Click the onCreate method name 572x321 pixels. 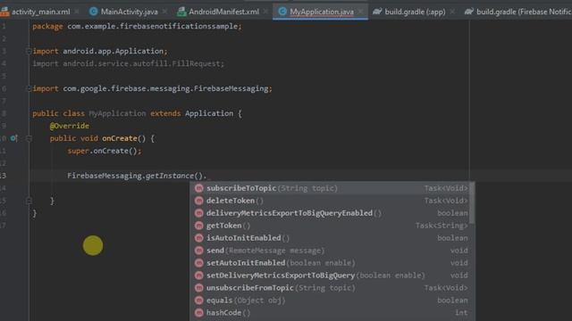(x=120, y=138)
